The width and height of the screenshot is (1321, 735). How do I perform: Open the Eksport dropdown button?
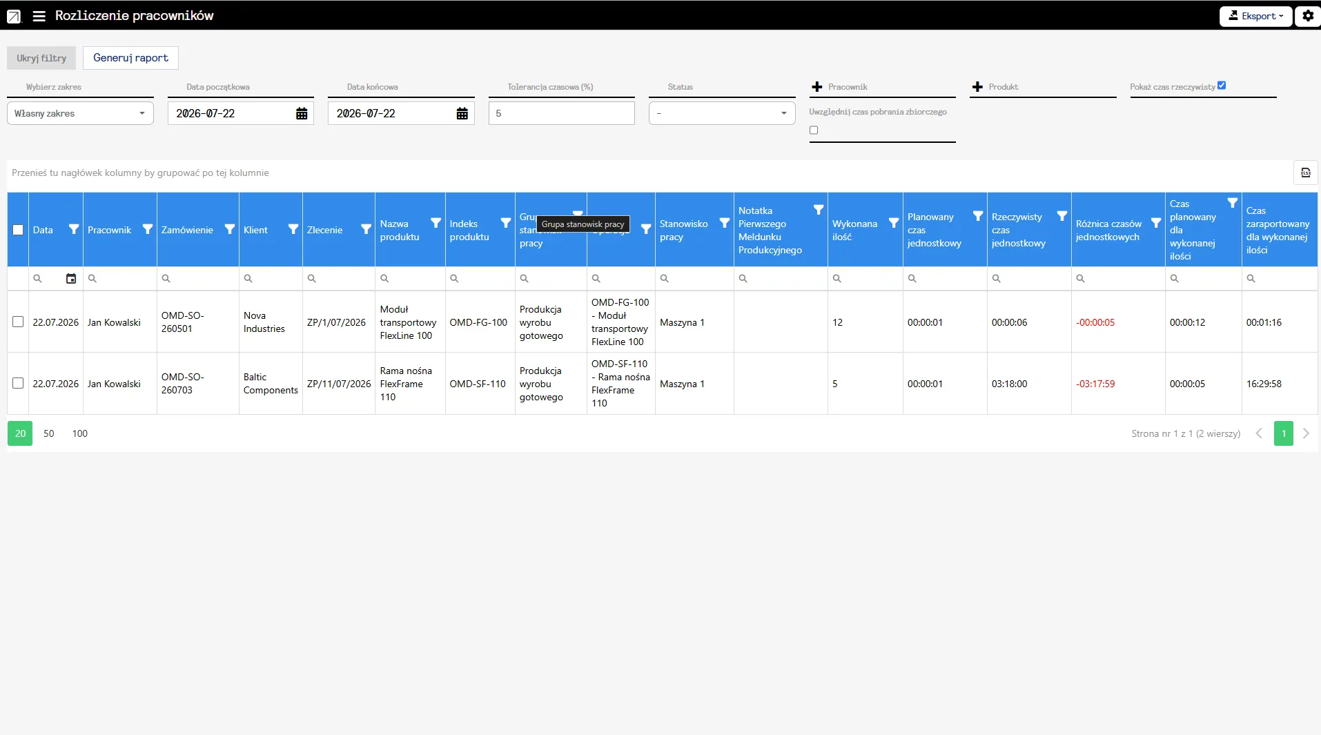coord(1255,16)
